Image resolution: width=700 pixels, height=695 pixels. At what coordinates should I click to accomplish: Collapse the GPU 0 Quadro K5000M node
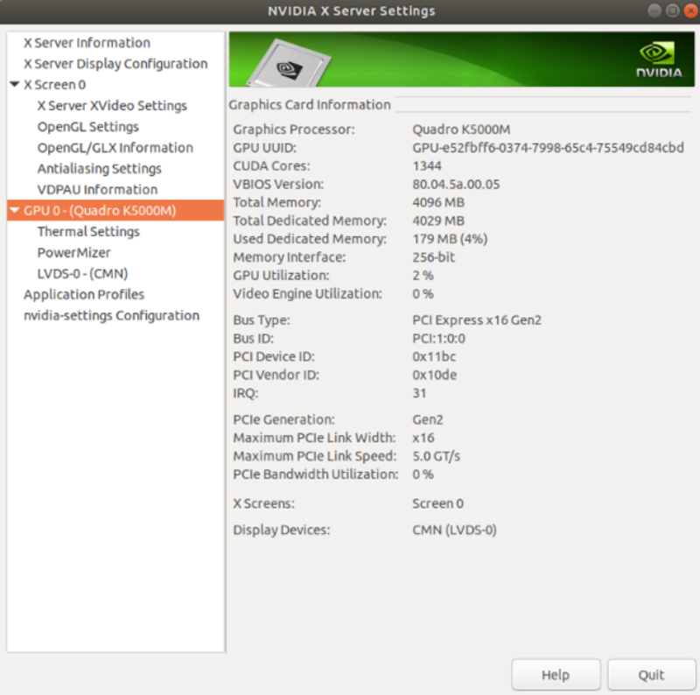(15, 211)
